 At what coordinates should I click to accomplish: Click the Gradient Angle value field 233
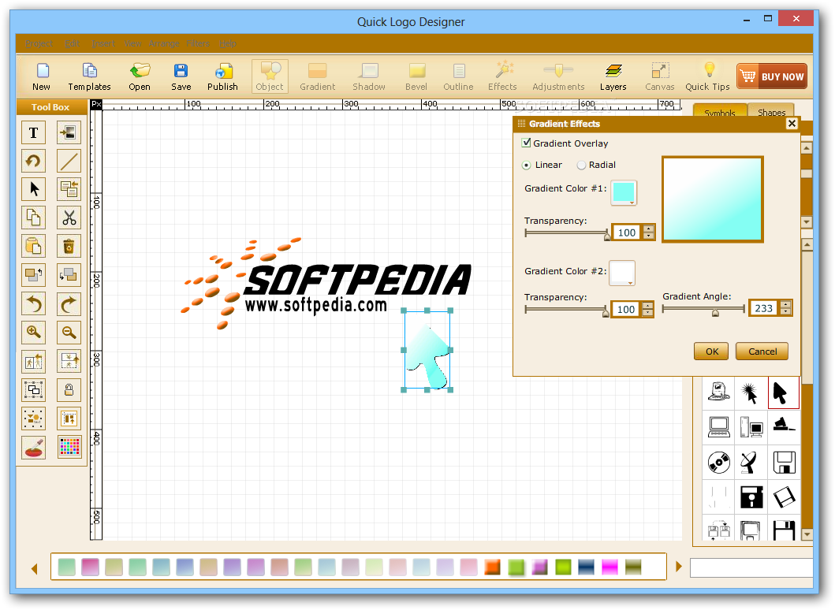[764, 308]
